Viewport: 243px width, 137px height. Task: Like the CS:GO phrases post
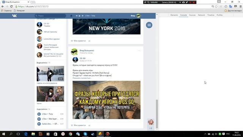(x=78, y=125)
